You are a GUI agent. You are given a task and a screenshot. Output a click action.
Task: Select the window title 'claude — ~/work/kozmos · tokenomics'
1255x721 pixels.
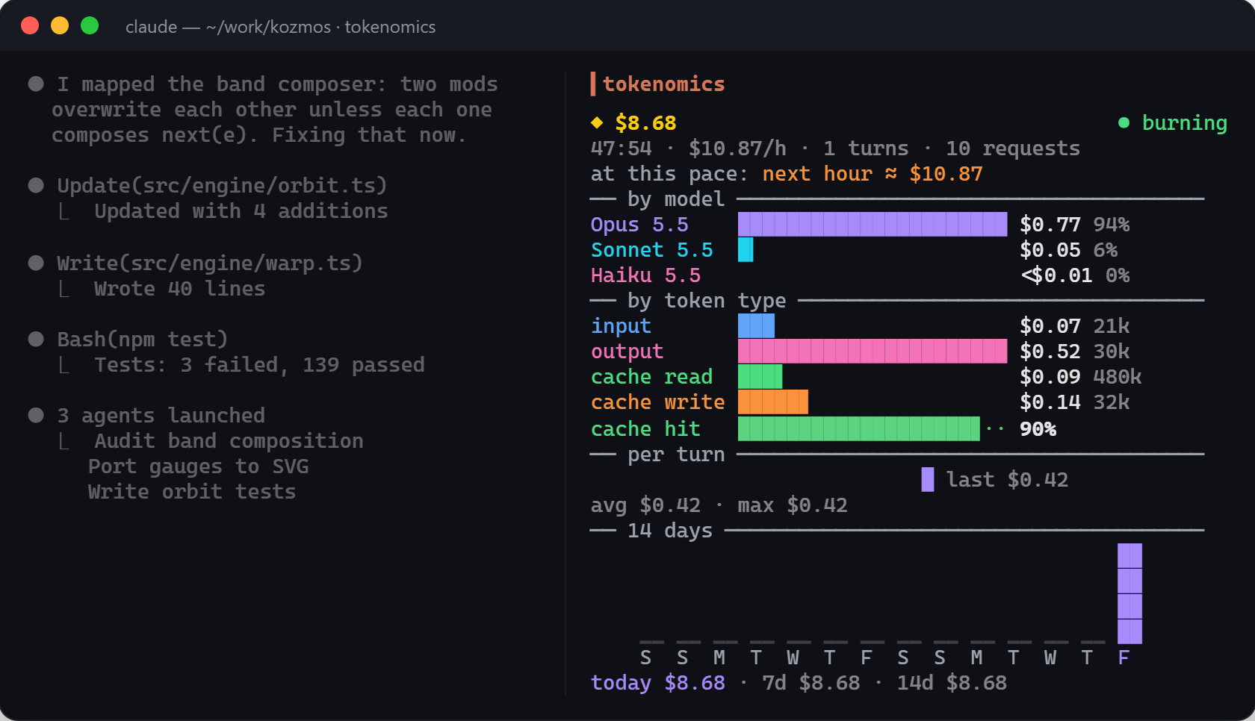click(280, 27)
